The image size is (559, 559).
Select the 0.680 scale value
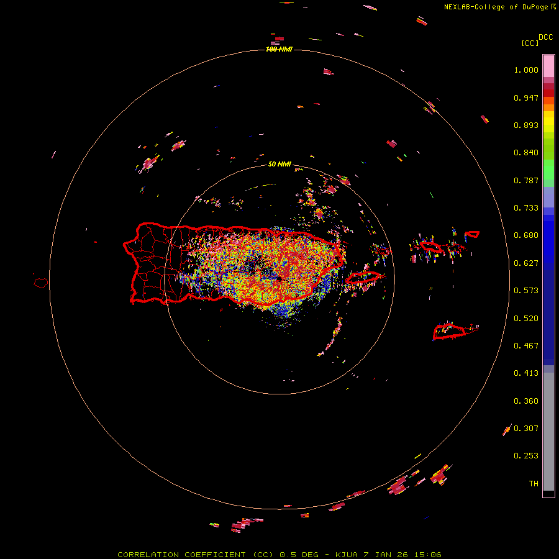pyautogui.click(x=526, y=235)
